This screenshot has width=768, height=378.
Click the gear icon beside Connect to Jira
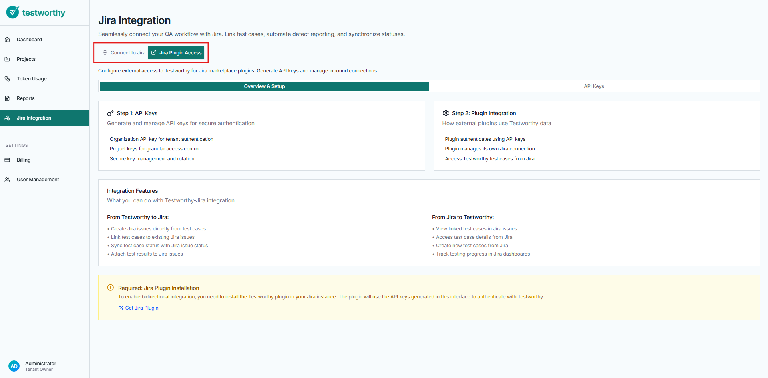105,52
